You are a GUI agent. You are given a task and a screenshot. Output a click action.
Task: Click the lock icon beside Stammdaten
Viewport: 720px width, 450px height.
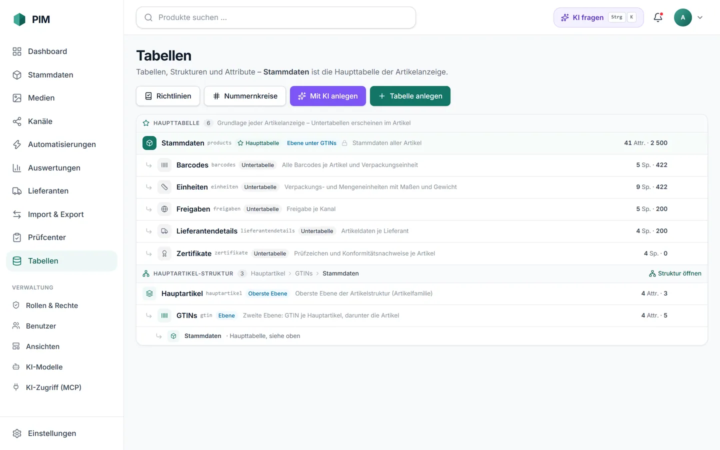344,143
